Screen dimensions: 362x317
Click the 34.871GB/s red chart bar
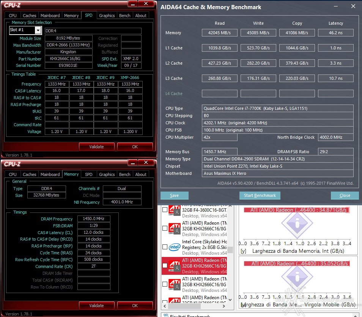tap(297, 210)
